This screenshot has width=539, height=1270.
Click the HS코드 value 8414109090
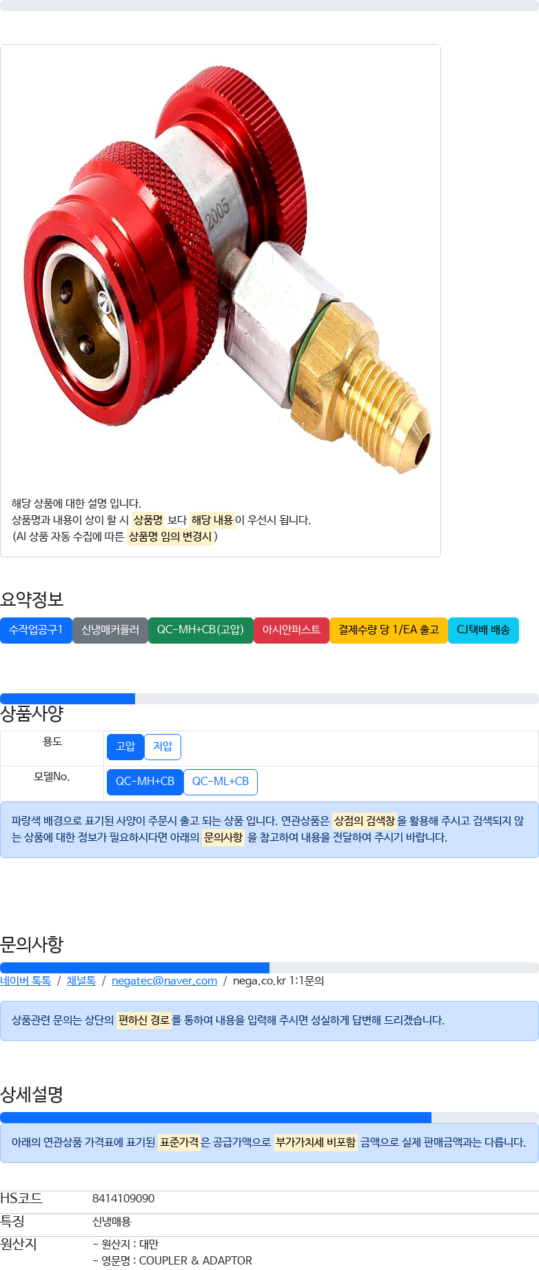pos(123,1198)
